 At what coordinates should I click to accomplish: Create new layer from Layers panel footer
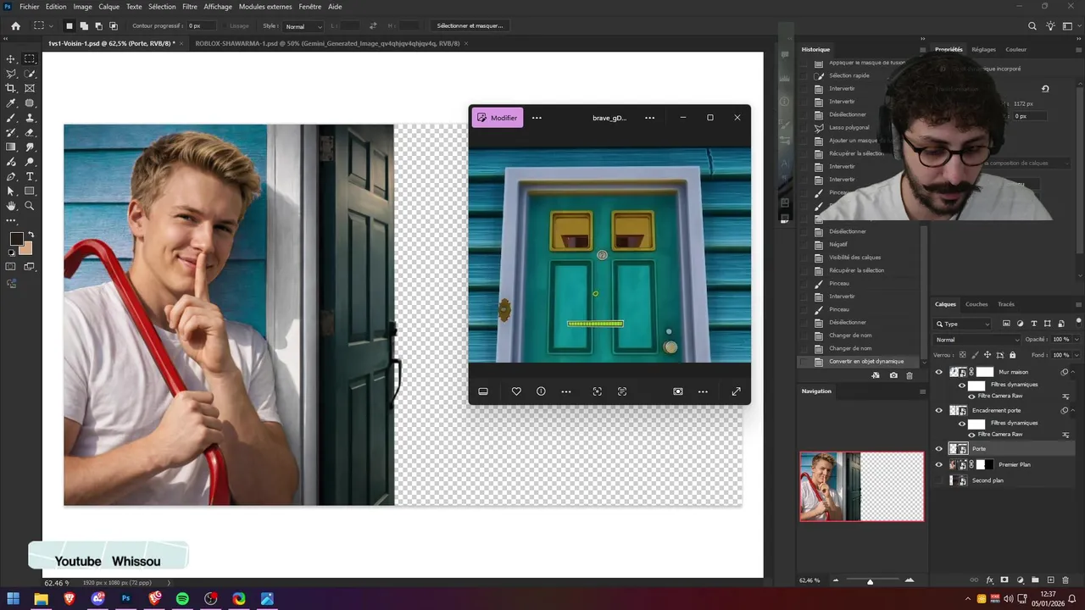[1050, 580]
